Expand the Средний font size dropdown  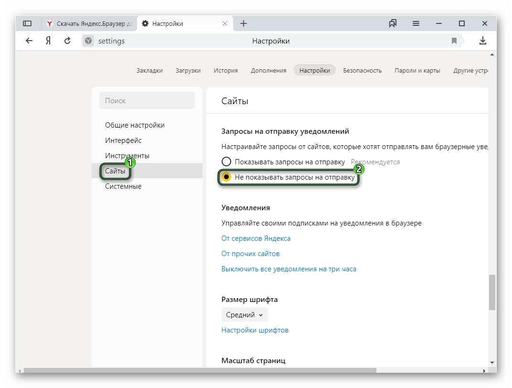245,315
